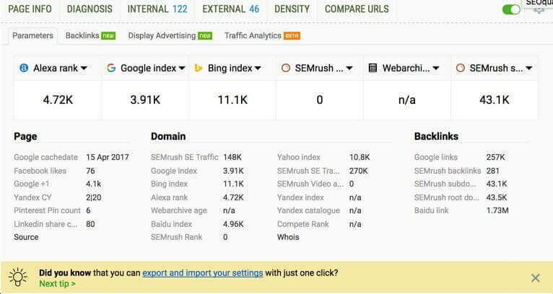553x294 pixels.
Task: Follow the export and import settings link
Action: [202, 273]
